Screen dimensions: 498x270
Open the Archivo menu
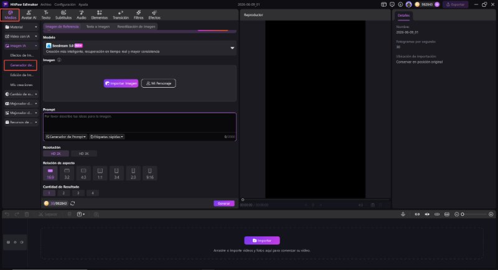click(x=45, y=4)
